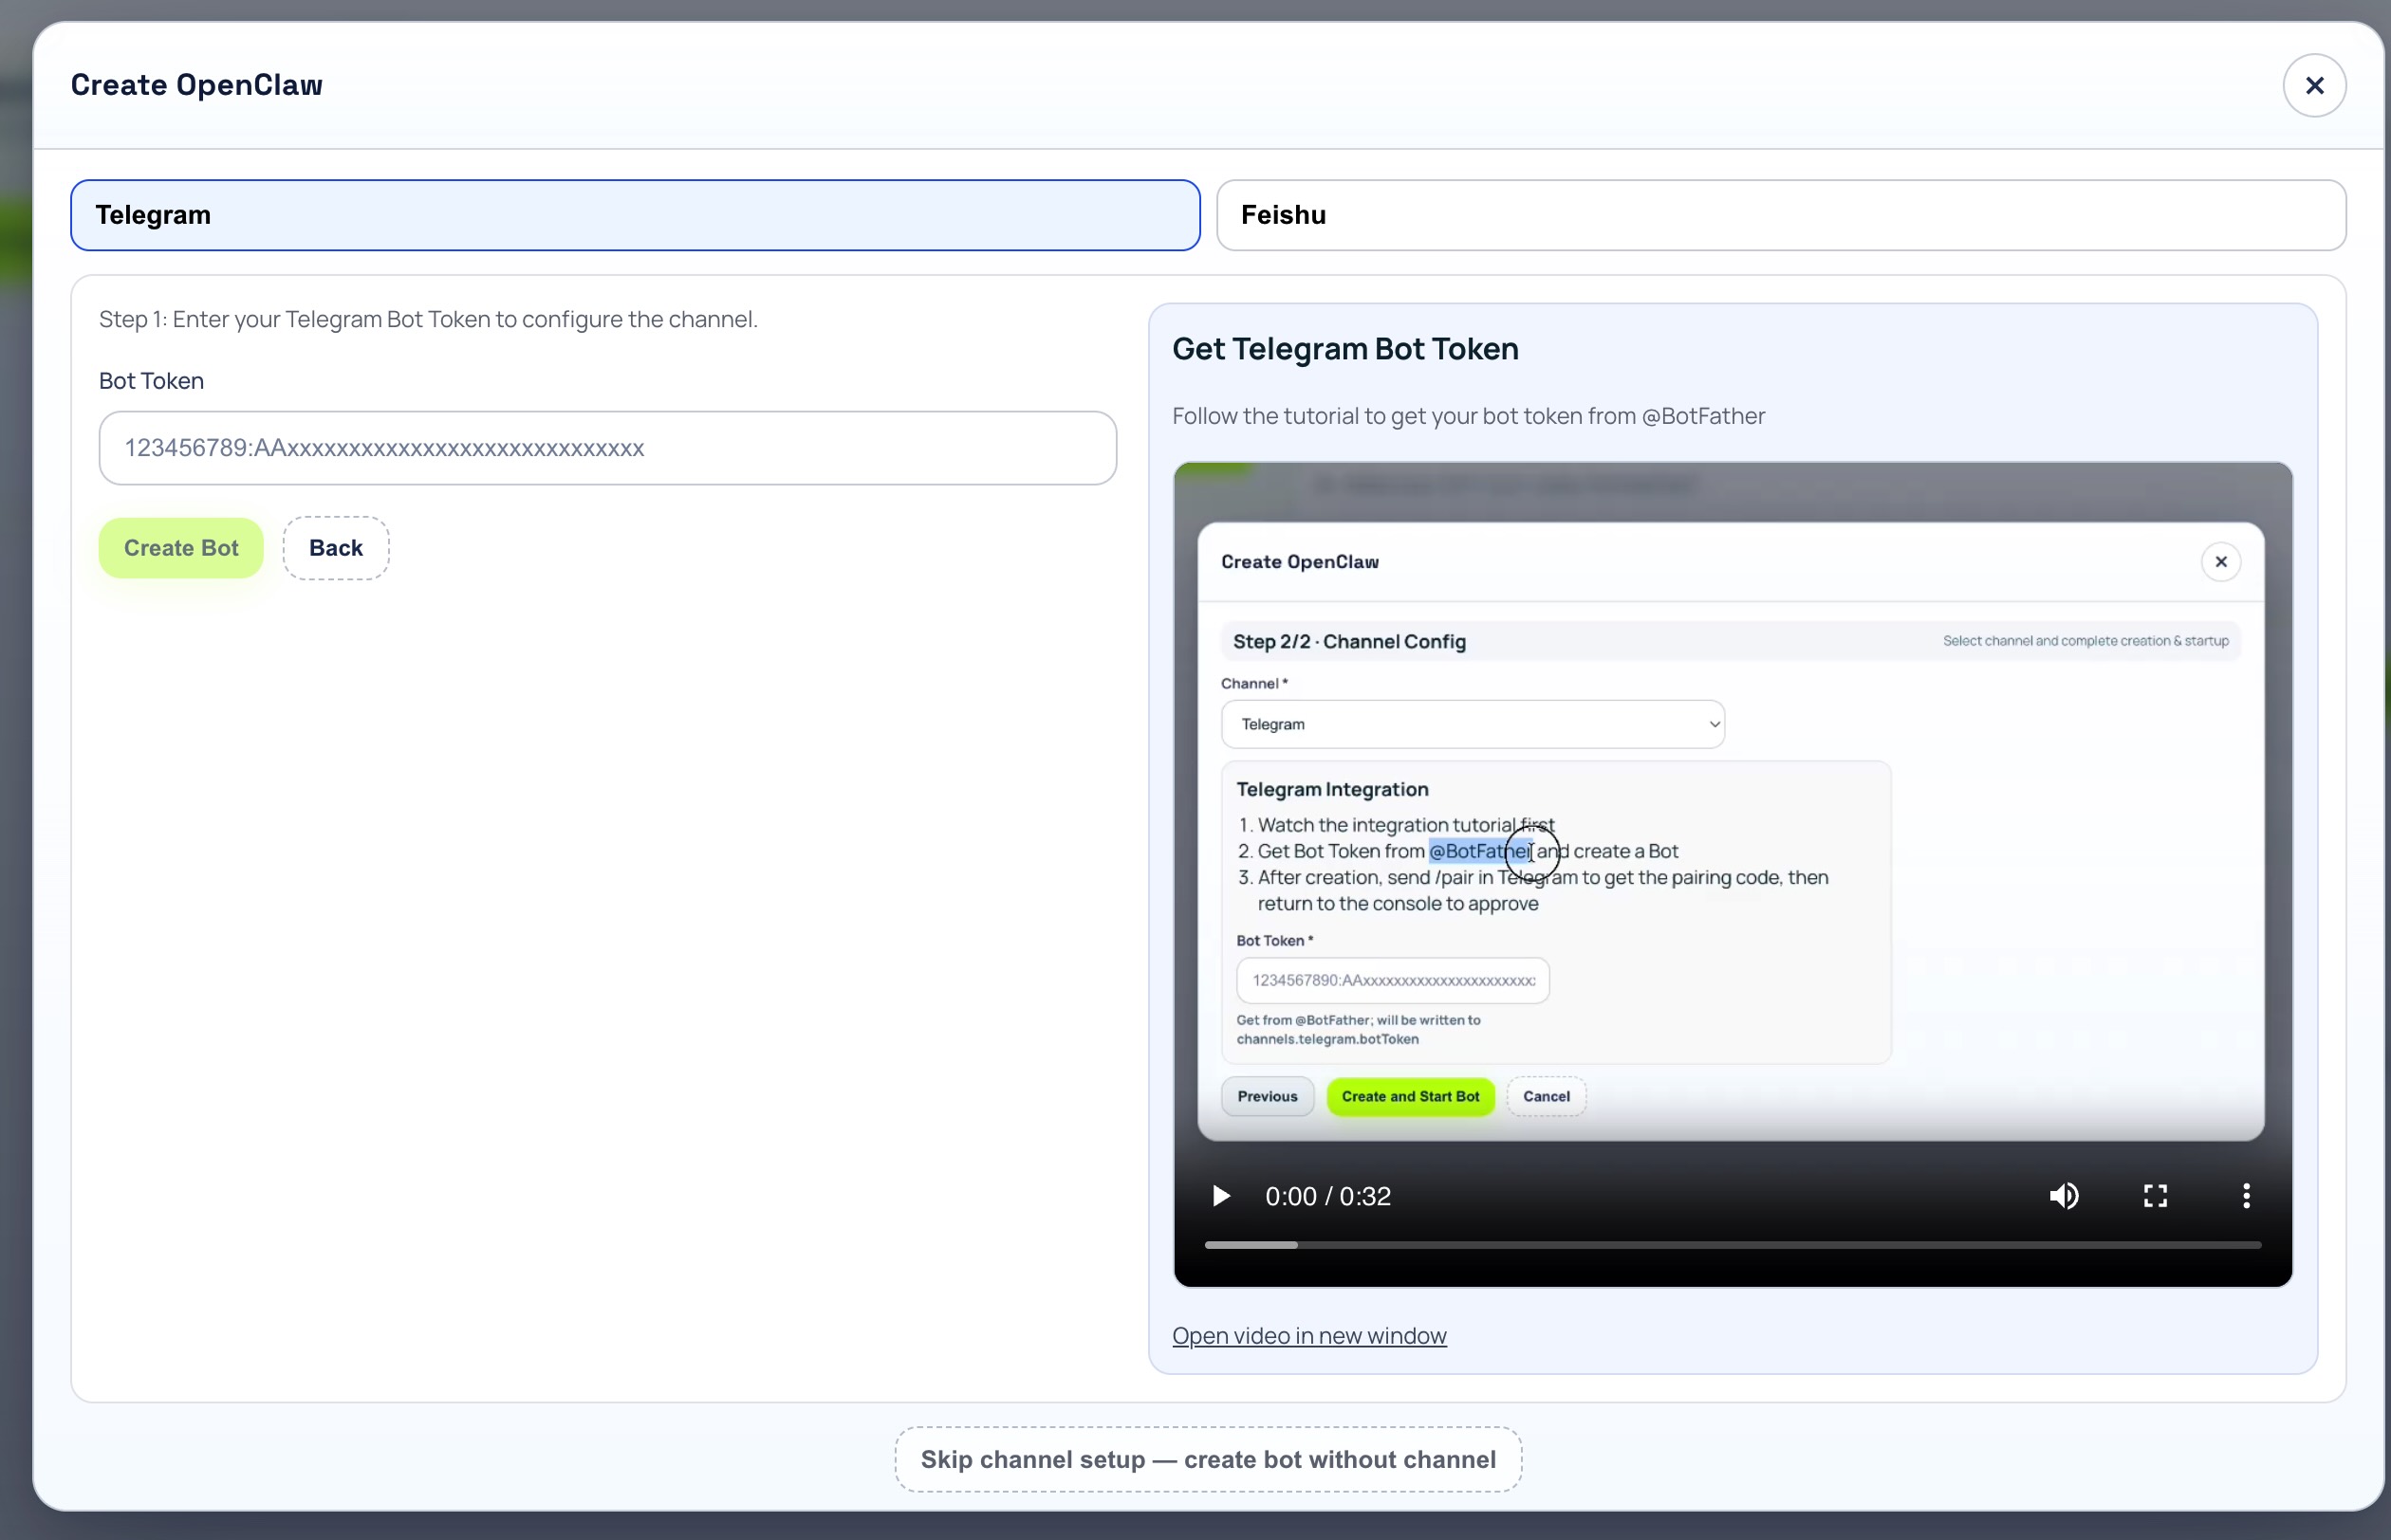Image resolution: width=2391 pixels, height=1540 pixels.
Task: Click Cancel inside the tutorial video
Action: click(1546, 1096)
